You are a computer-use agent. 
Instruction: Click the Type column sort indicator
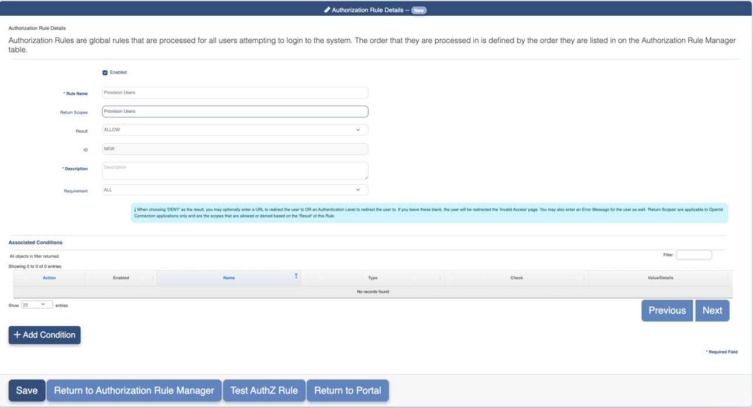pos(440,279)
